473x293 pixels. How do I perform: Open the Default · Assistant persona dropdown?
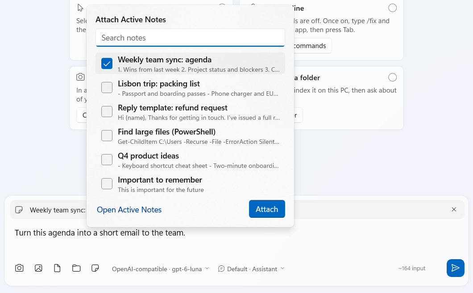pyautogui.click(x=251, y=269)
